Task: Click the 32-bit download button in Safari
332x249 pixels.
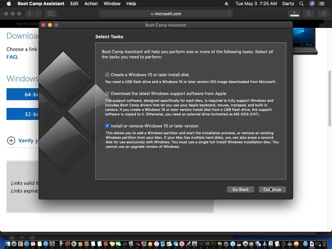Action: [x=23, y=114]
